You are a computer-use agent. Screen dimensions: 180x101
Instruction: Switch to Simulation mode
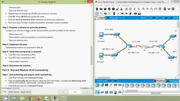click(x=172, y=81)
